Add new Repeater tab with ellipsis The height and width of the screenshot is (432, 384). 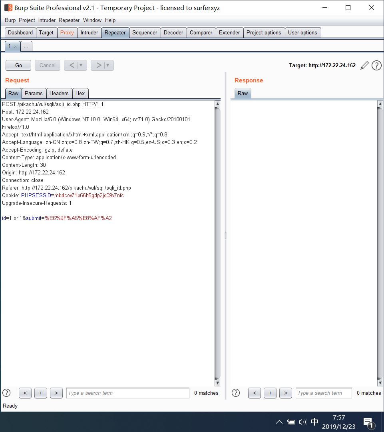26,46
